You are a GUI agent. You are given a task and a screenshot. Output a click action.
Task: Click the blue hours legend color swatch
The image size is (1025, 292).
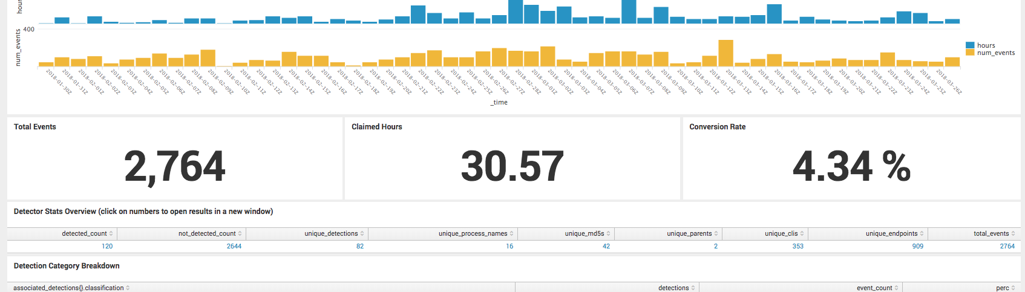970,45
